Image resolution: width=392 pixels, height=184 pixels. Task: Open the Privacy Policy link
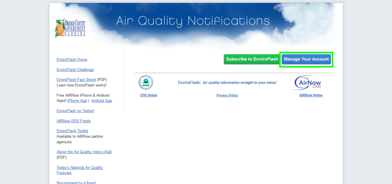click(227, 95)
